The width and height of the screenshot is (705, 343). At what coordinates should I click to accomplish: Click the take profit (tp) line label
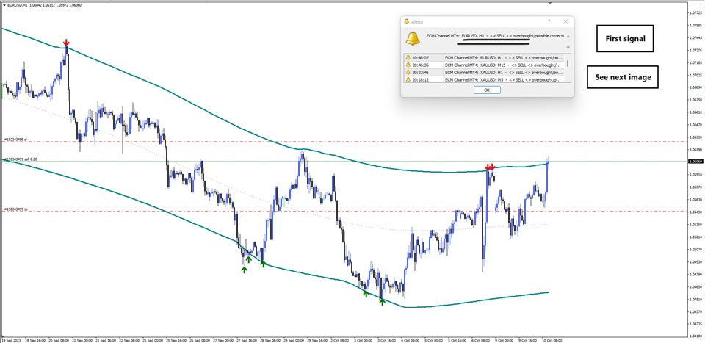click(x=15, y=209)
